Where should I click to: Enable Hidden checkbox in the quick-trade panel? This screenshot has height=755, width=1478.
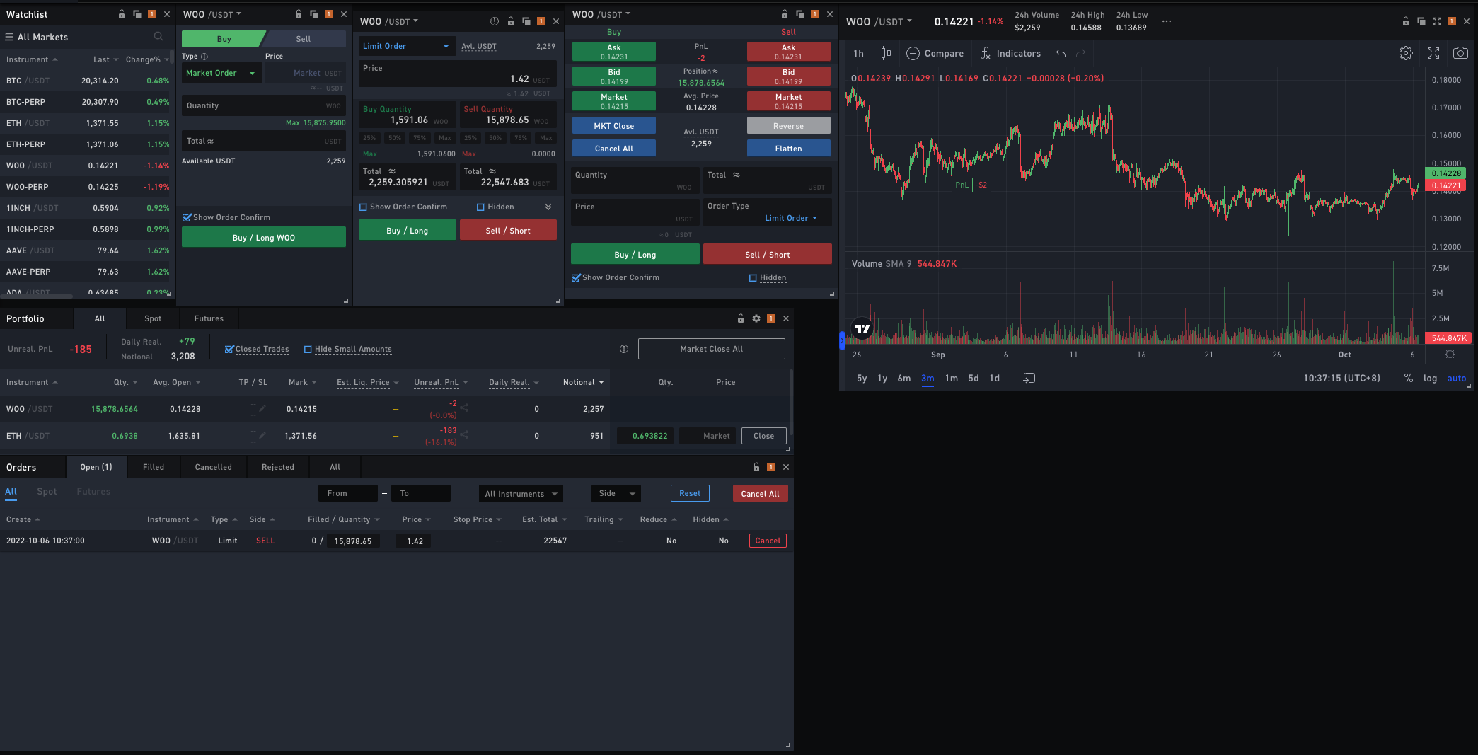tap(753, 278)
